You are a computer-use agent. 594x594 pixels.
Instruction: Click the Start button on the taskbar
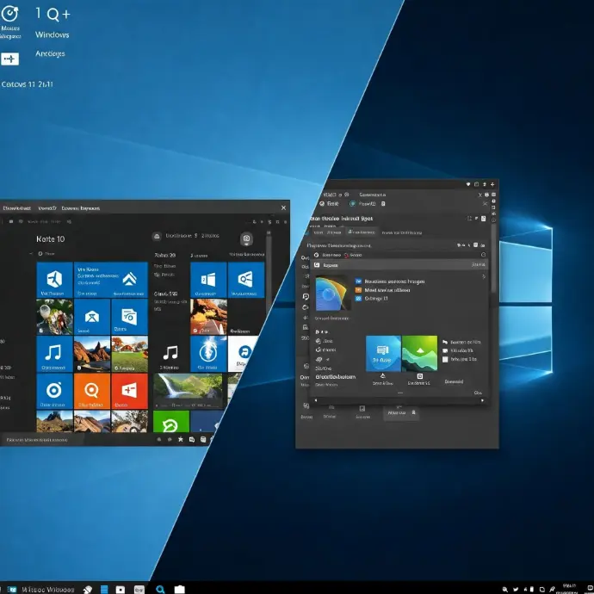pos(12,590)
